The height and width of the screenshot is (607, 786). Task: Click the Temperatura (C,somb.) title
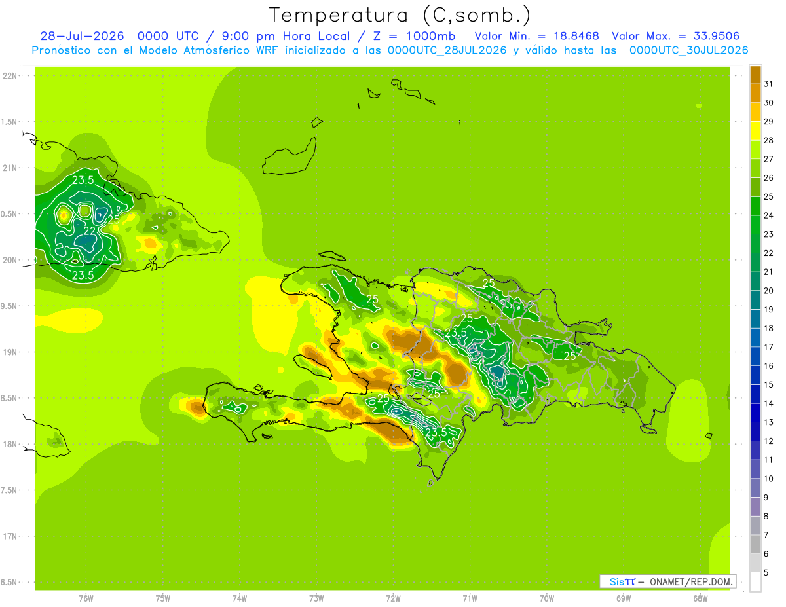coord(400,16)
